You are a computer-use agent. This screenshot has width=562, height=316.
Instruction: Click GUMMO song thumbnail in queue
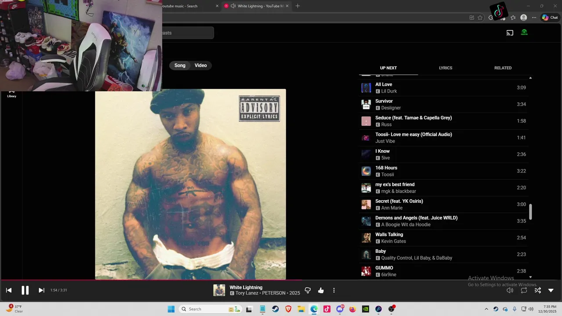pos(366,271)
